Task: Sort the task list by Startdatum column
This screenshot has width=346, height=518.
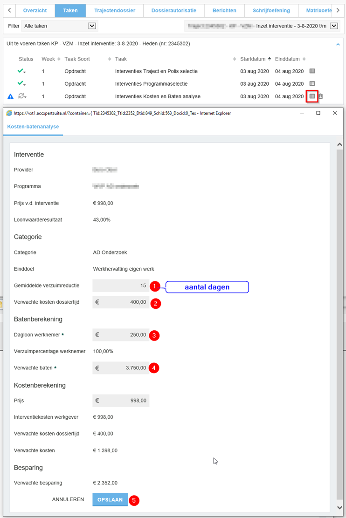Action: pos(253,59)
